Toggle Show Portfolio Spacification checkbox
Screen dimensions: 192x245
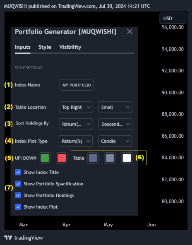tap(18, 184)
